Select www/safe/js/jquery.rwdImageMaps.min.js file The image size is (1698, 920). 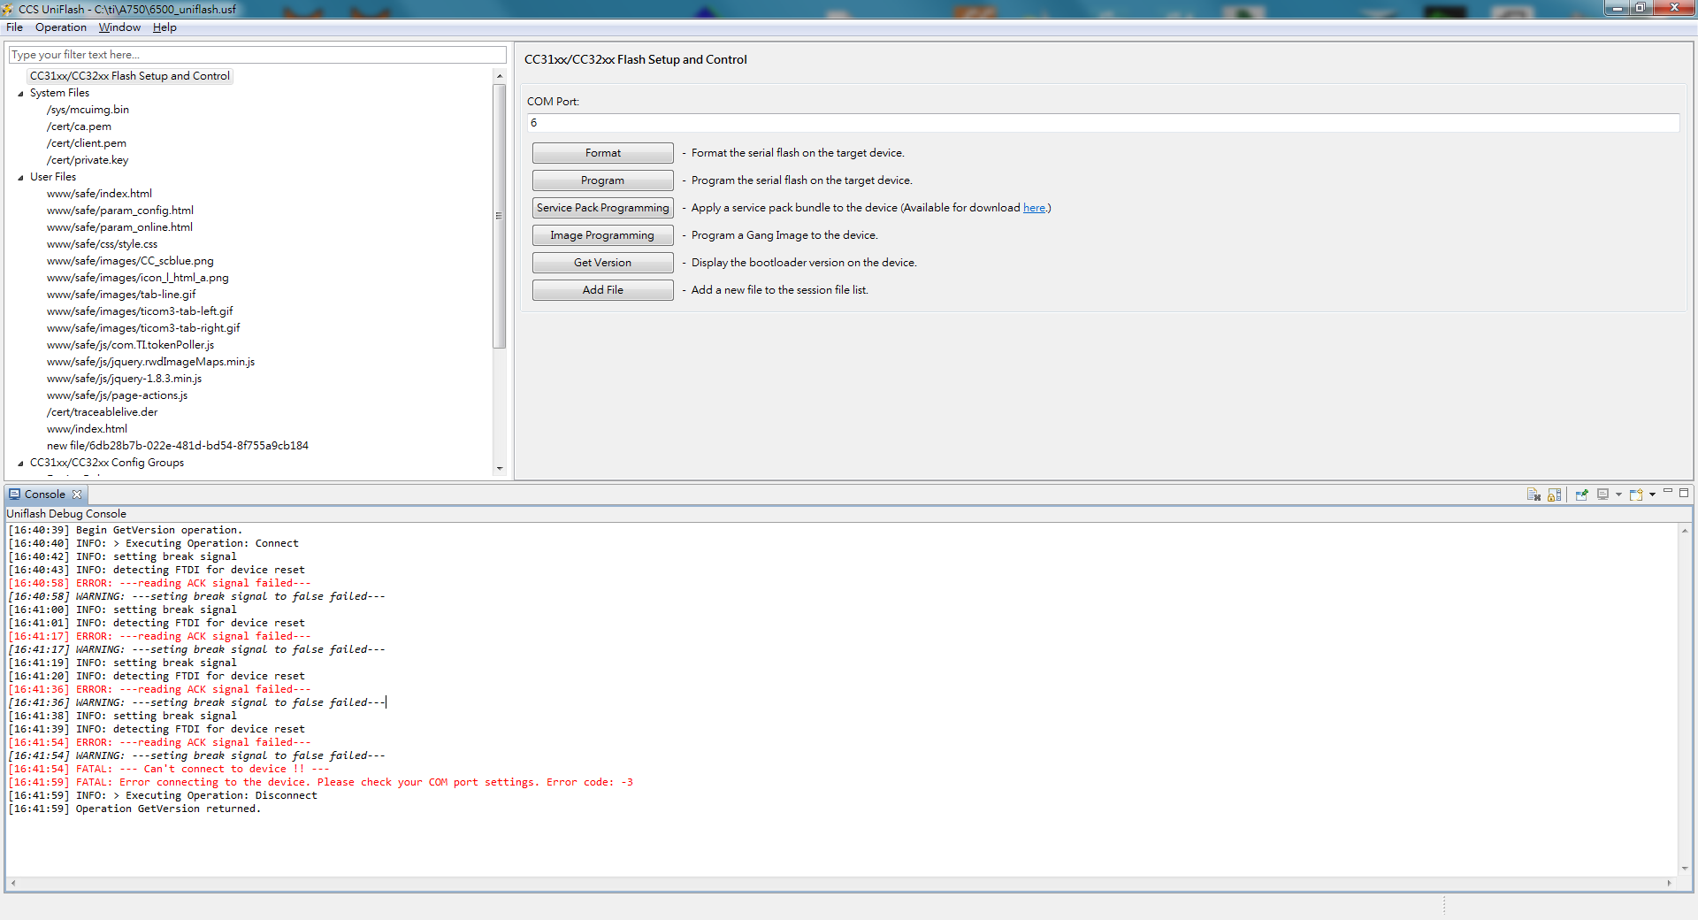pos(150,362)
